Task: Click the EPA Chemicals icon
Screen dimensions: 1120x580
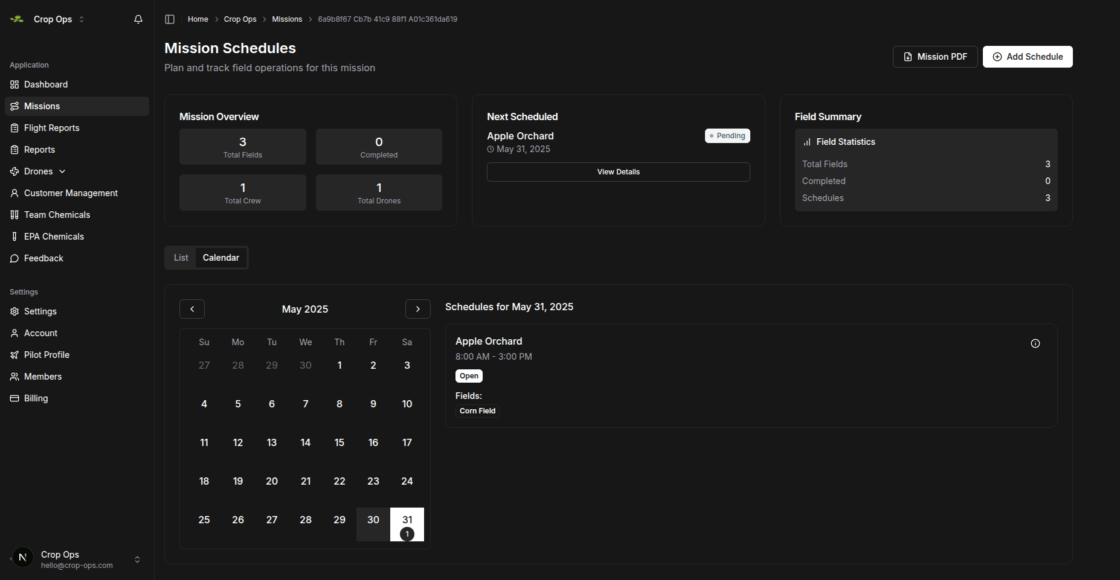Action: [x=14, y=237]
